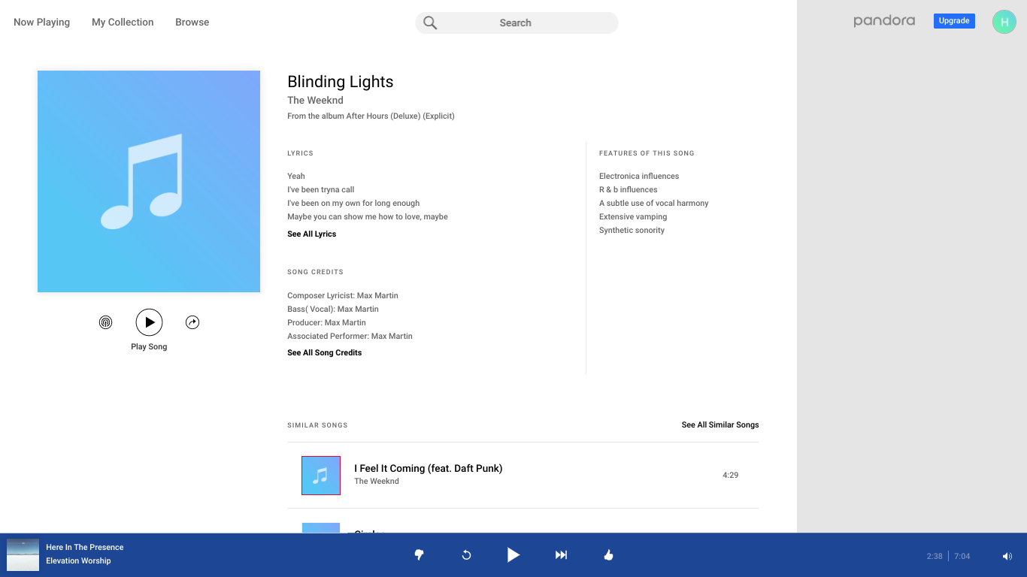The width and height of the screenshot is (1027, 577).
Task: Open the Pandora home via the logo
Action: [884, 21]
